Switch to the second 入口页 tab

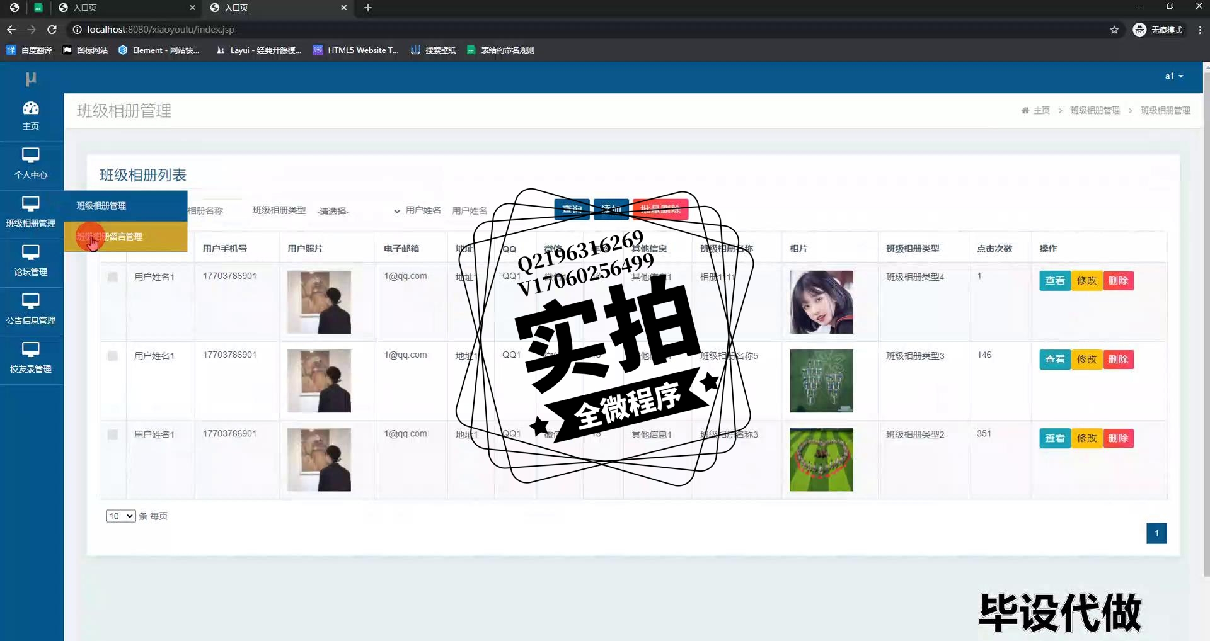click(277, 8)
